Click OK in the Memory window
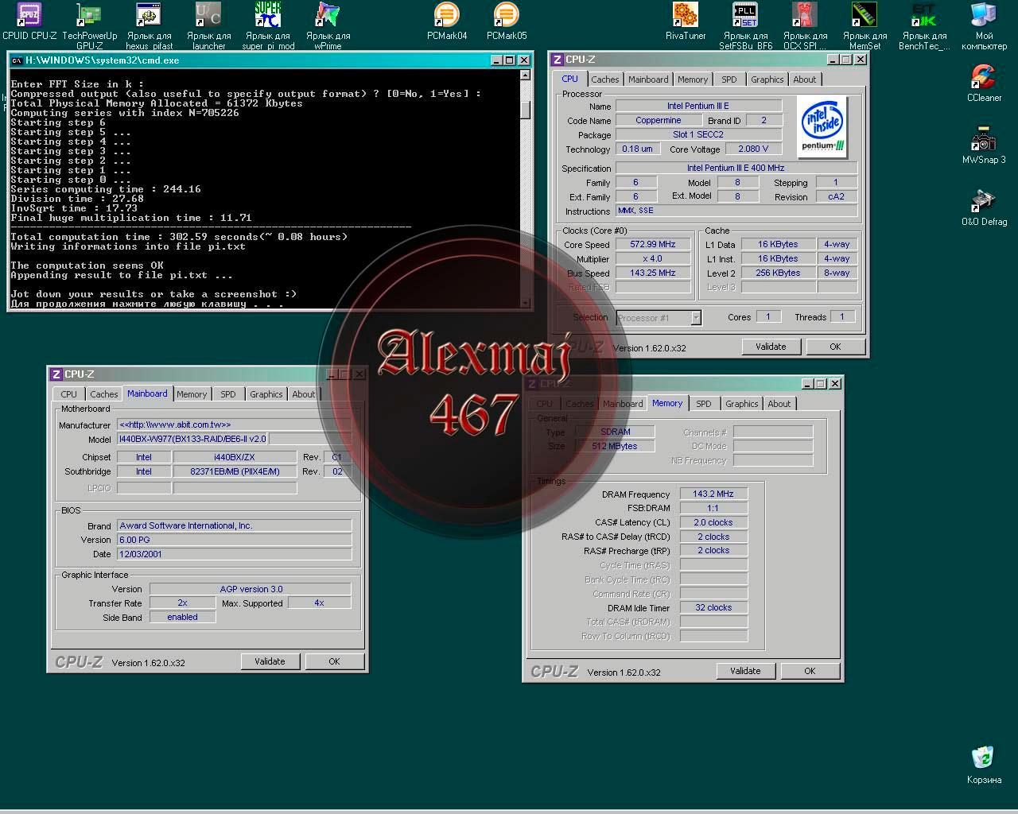This screenshot has height=814, width=1018. click(810, 671)
